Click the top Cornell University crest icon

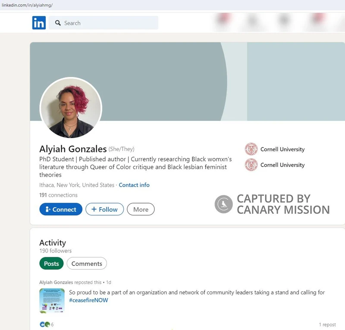point(251,149)
